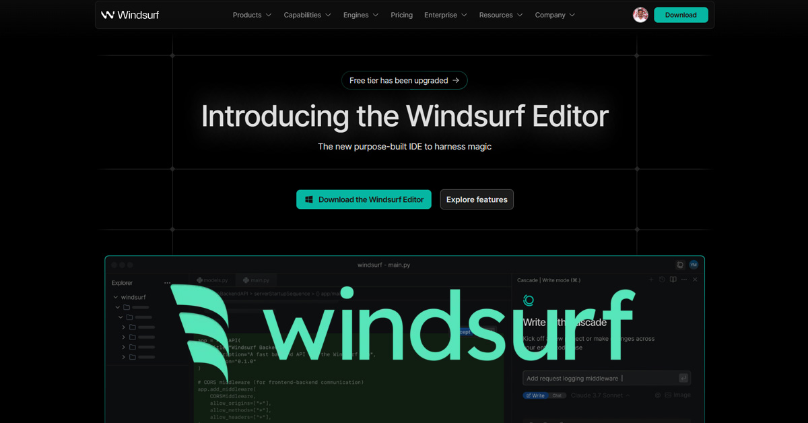Switch Cascade to Write mode
The width and height of the screenshot is (808, 423).
(x=536, y=395)
